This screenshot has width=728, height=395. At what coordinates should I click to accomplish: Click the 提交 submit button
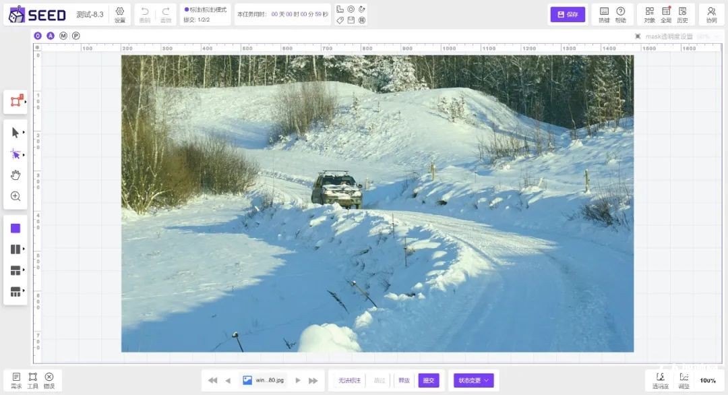tap(428, 380)
